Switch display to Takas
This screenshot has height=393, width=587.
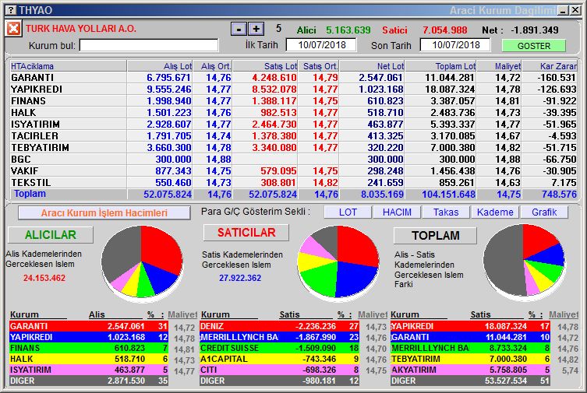(446, 212)
